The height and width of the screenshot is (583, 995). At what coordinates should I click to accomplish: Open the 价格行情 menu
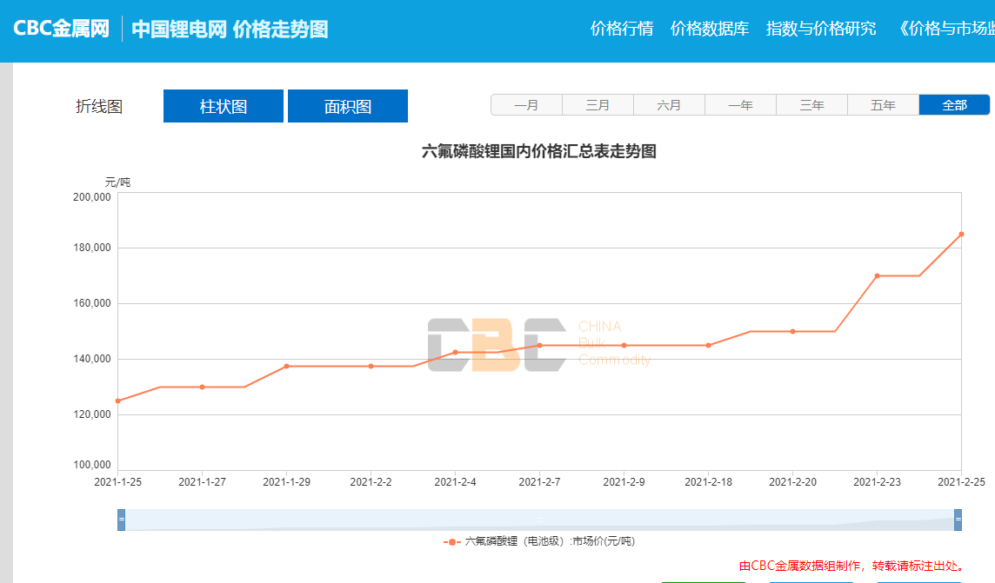(622, 29)
